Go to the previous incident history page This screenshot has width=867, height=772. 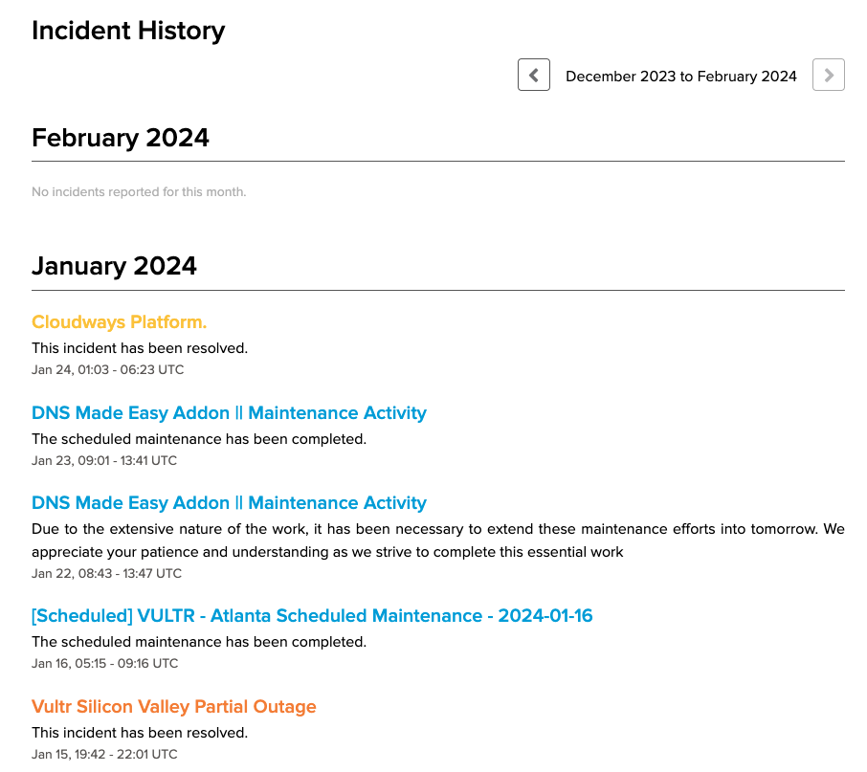(534, 75)
